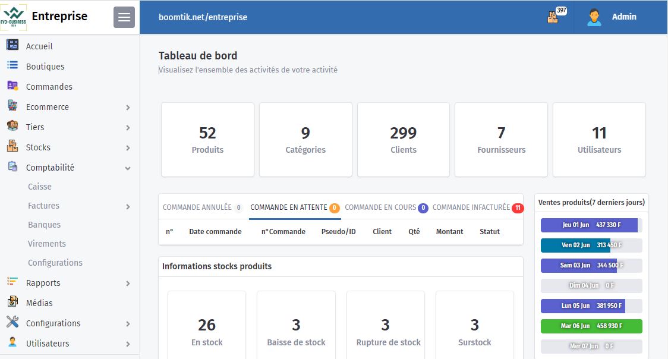Select the 299 Clients stat card

[x=403, y=140]
